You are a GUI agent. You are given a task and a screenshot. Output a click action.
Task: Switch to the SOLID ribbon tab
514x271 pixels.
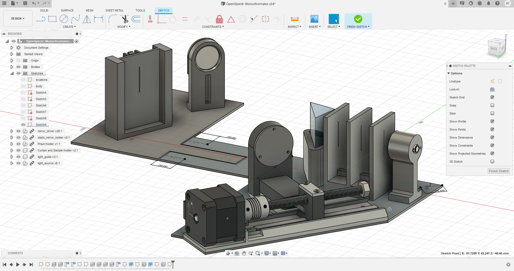coord(44,10)
